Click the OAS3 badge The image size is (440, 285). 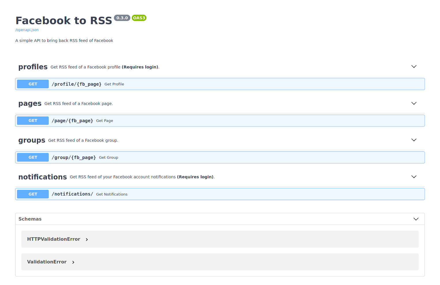[x=139, y=18]
